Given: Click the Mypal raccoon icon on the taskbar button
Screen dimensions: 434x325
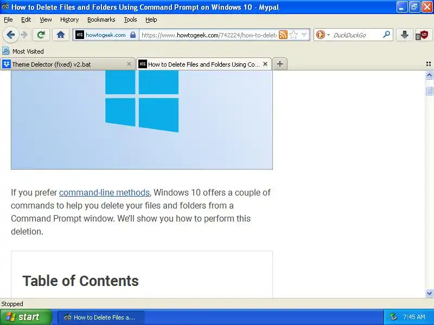Looking at the screenshot, I should point(67,317).
